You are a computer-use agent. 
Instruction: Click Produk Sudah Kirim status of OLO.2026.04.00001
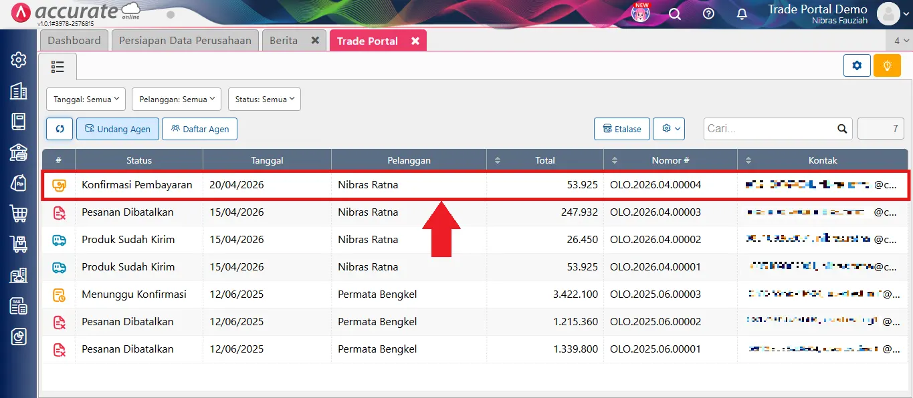tap(128, 267)
